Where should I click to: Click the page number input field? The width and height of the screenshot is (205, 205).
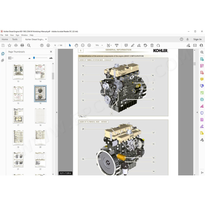55,45
